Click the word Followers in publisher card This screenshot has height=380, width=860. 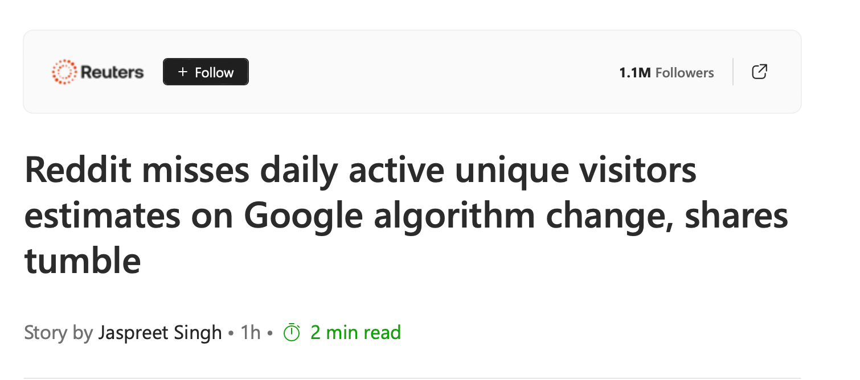[x=684, y=73]
